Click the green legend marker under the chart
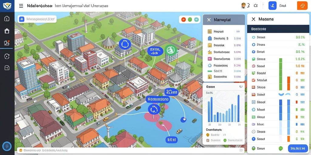 (x=225, y=140)
